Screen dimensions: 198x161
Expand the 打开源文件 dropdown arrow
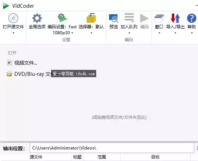[13, 33]
